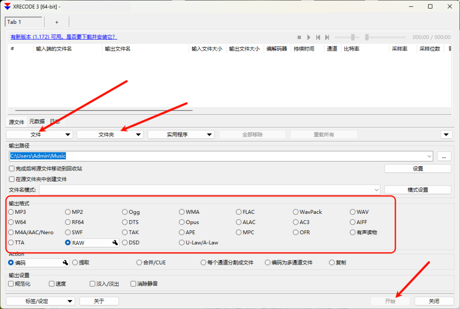
Task: Click the stop playback icon
Action: 299,37
